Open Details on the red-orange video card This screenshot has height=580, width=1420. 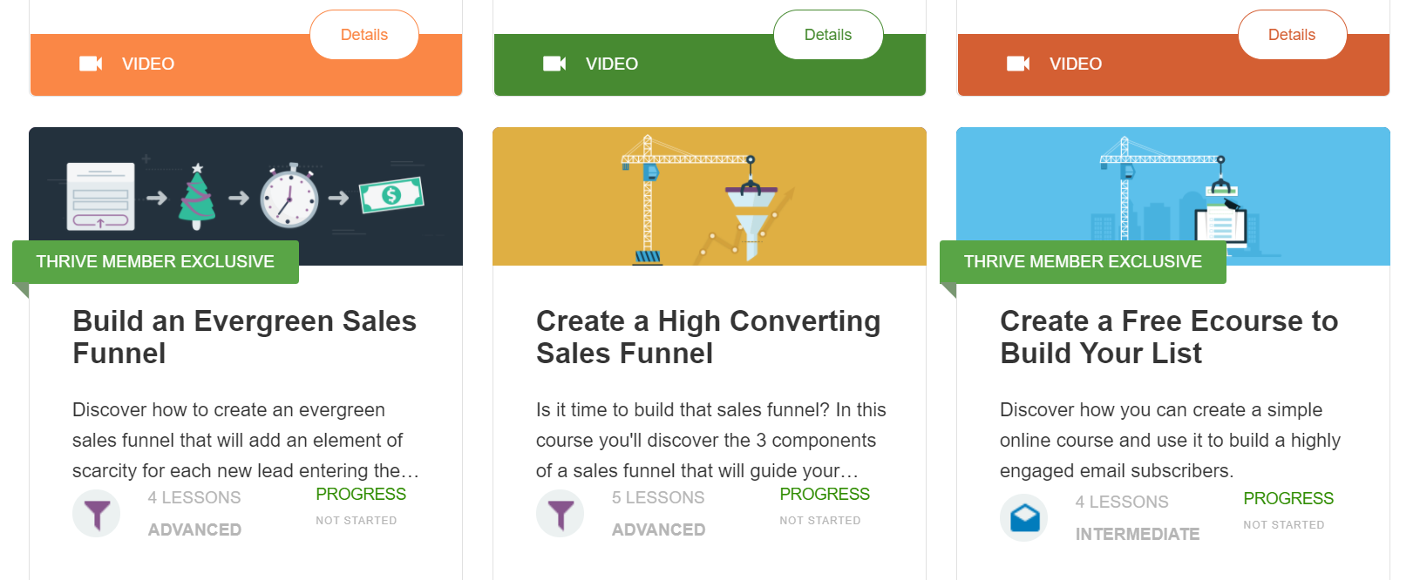(1292, 35)
